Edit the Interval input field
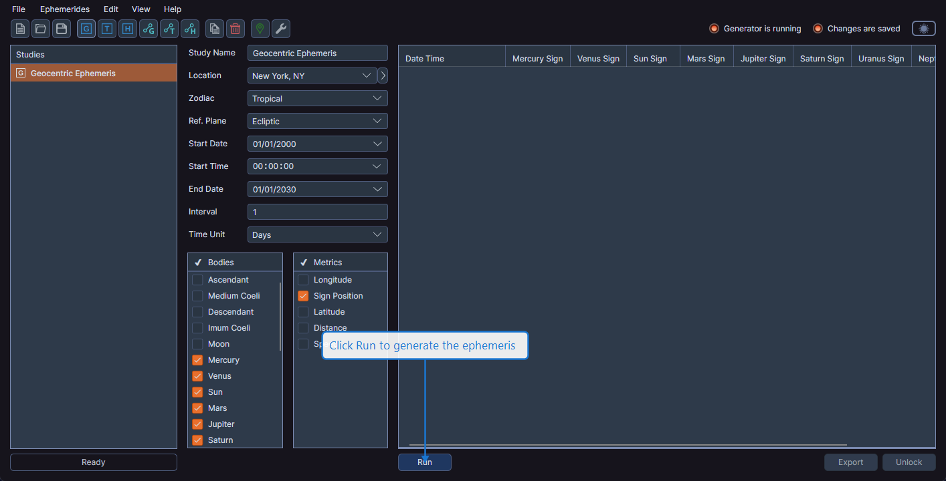The width and height of the screenshot is (946, 481). click(317, 211)
